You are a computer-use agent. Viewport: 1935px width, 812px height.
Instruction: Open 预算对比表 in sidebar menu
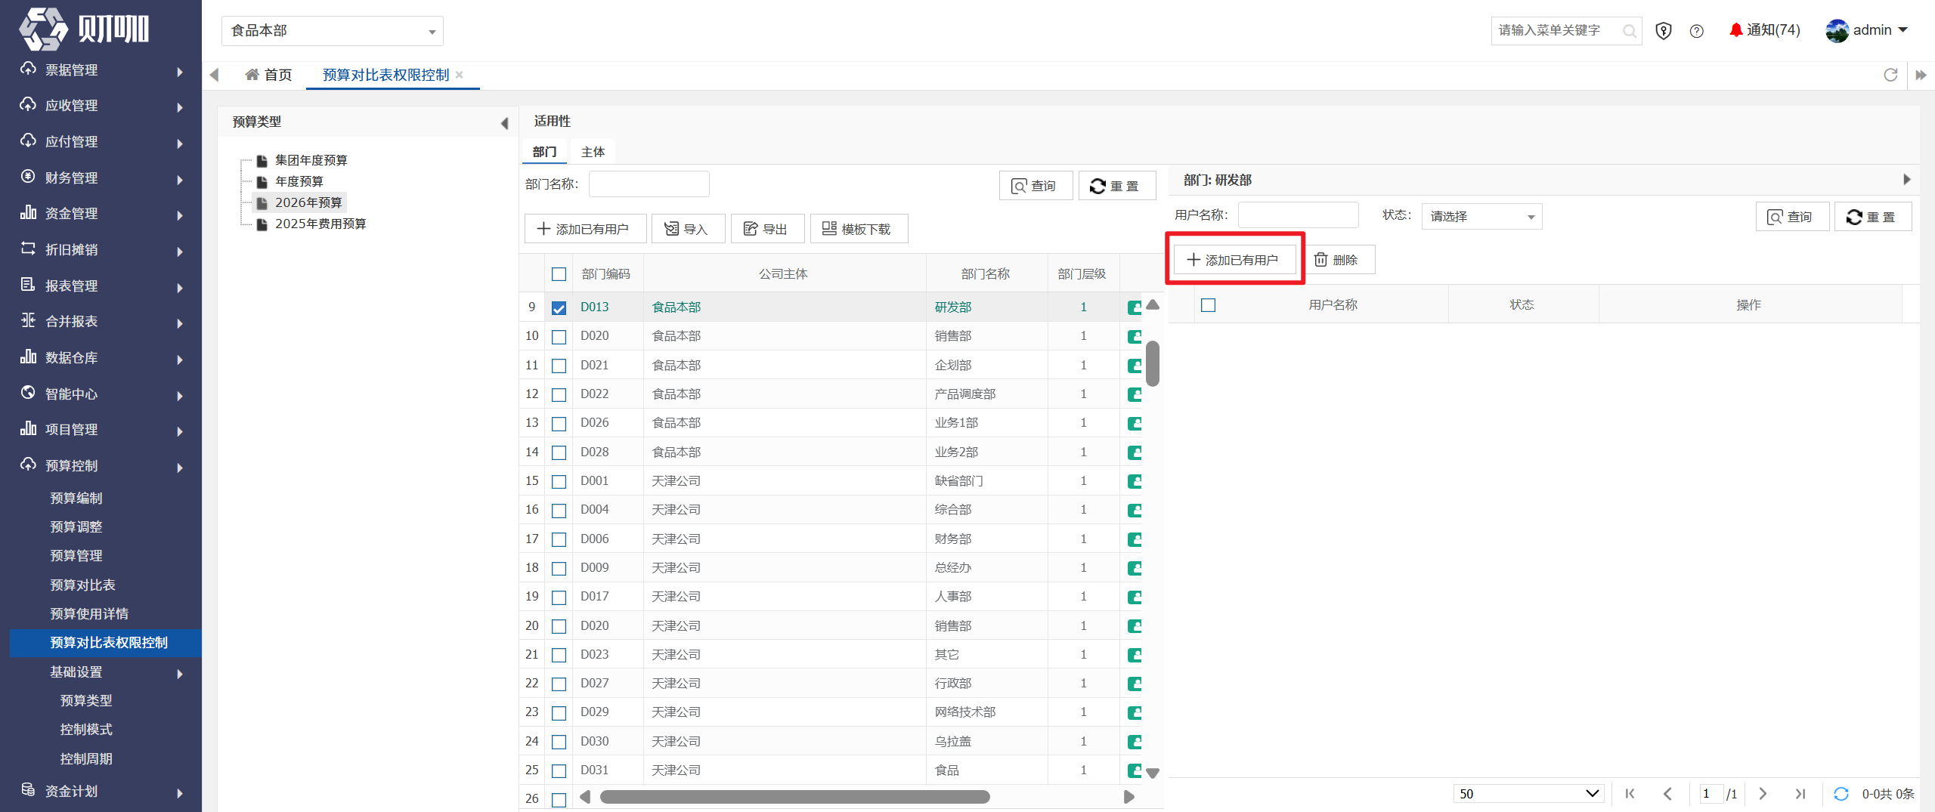tap(82, 585)
